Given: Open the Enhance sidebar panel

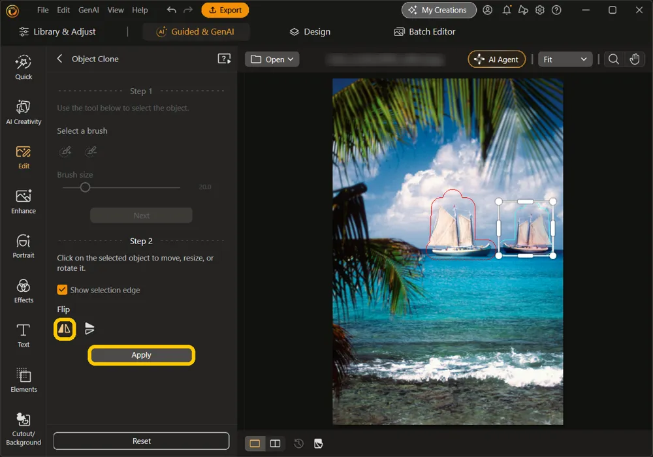Looking at the screenshot, I should [24, 202].
